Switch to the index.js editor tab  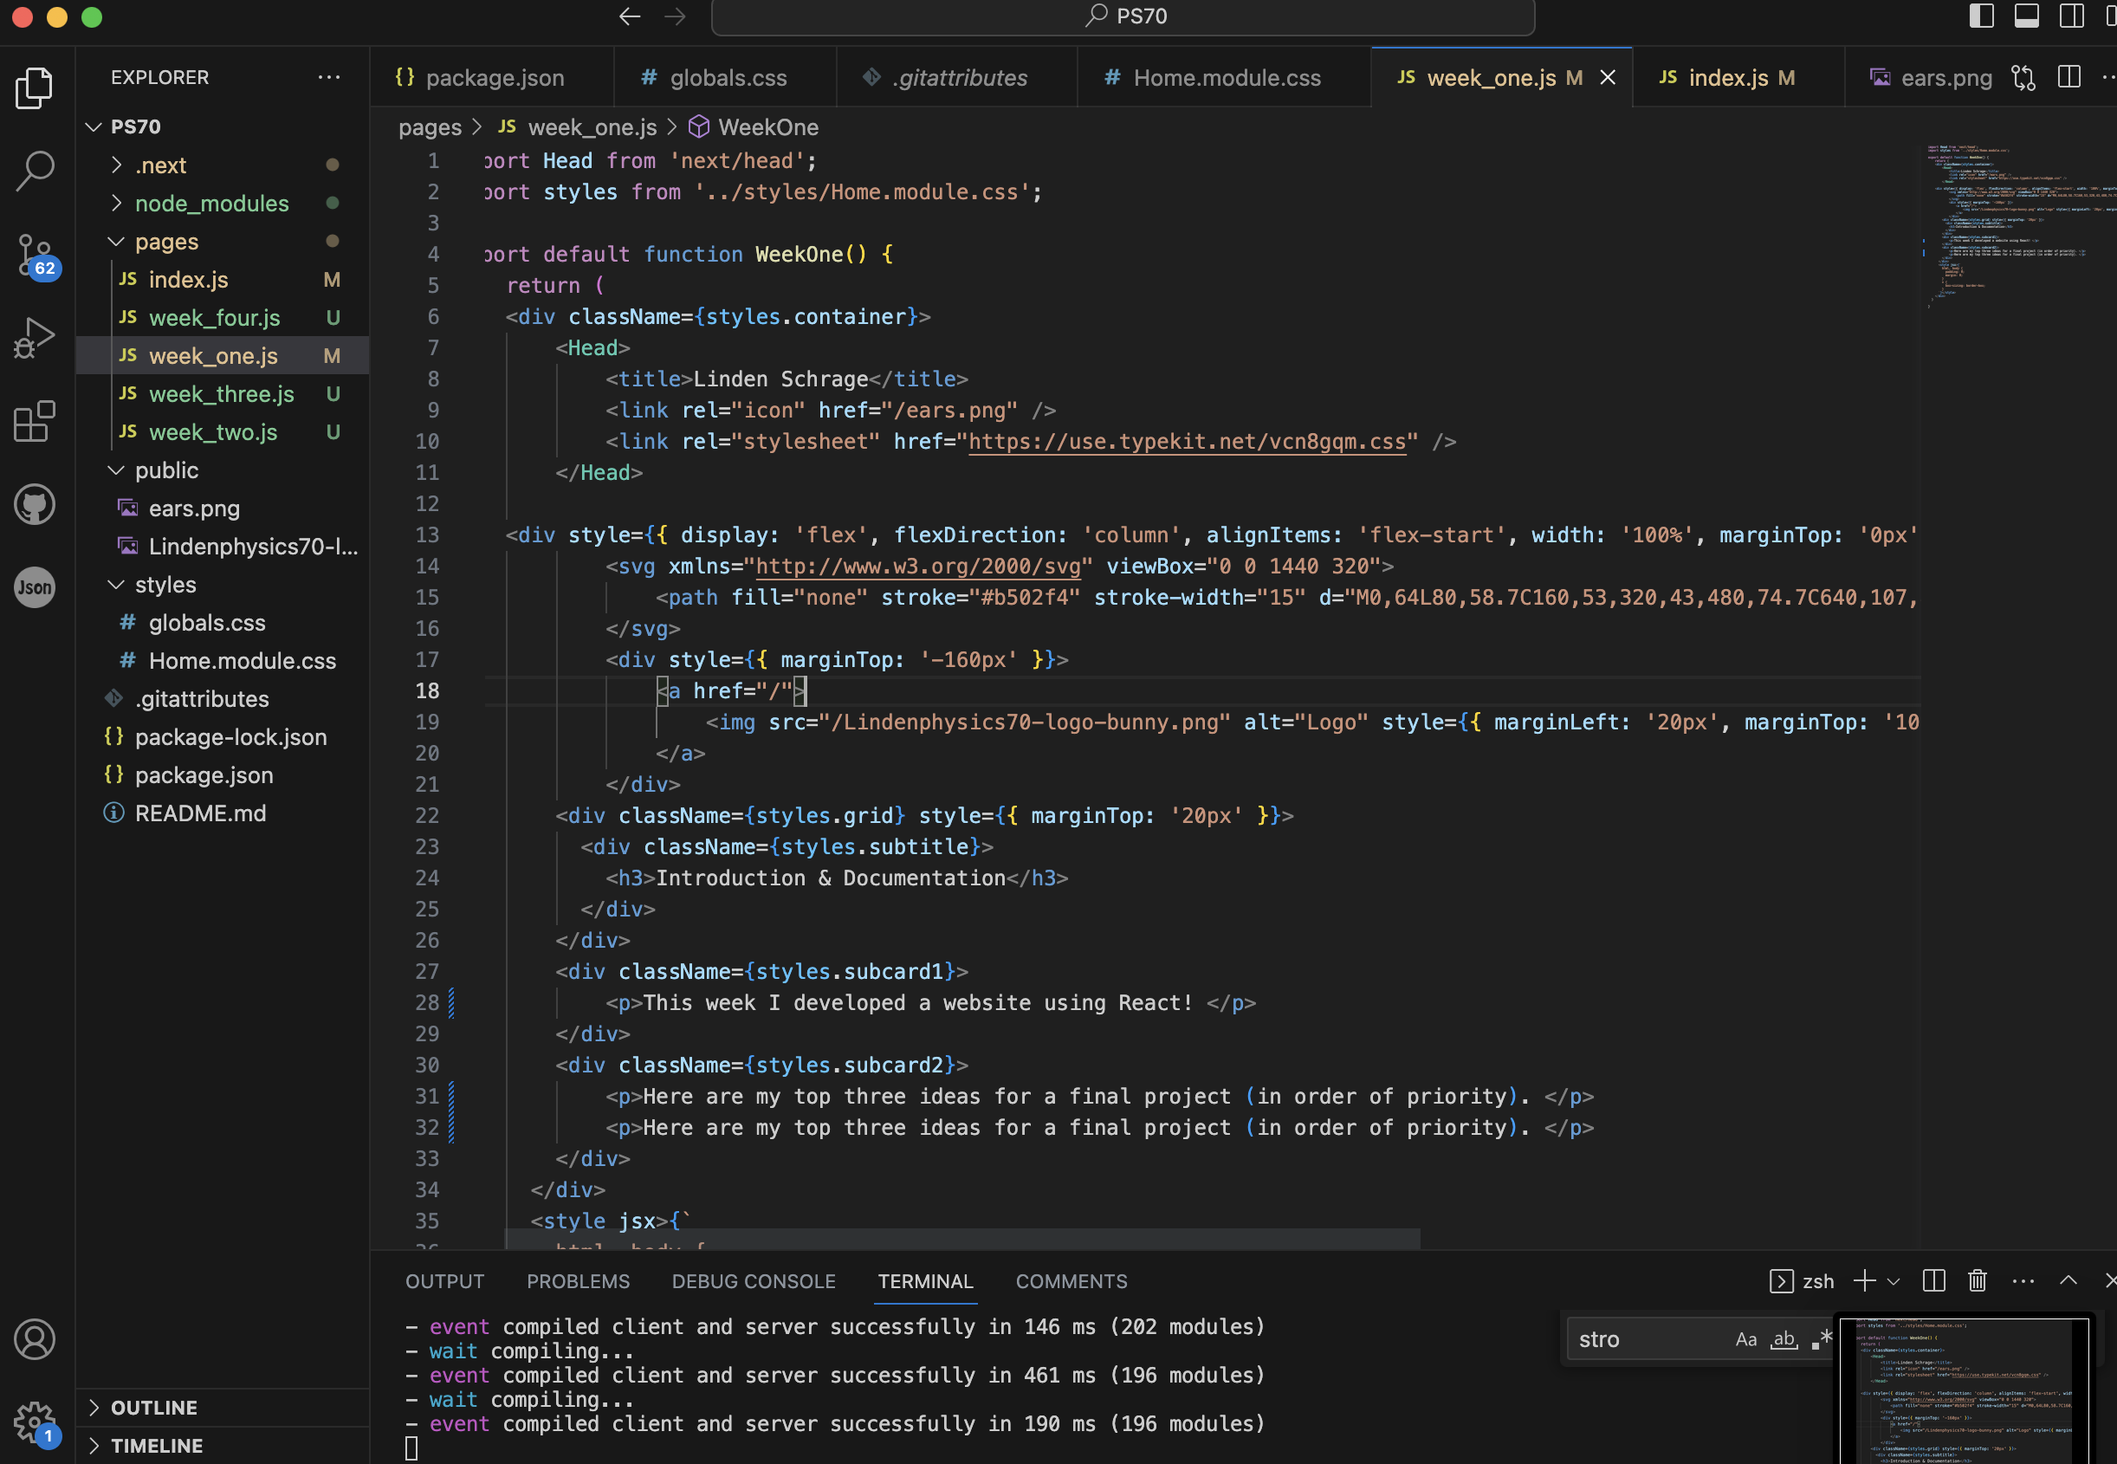click(x=1738, y=78)
